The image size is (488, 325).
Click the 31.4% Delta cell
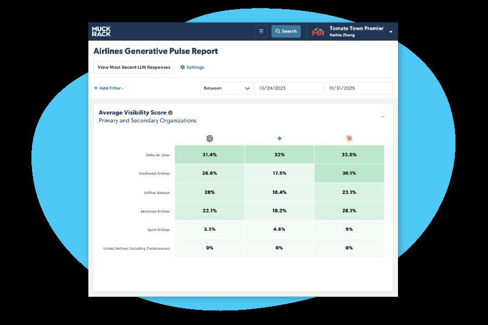coord(210,154)
